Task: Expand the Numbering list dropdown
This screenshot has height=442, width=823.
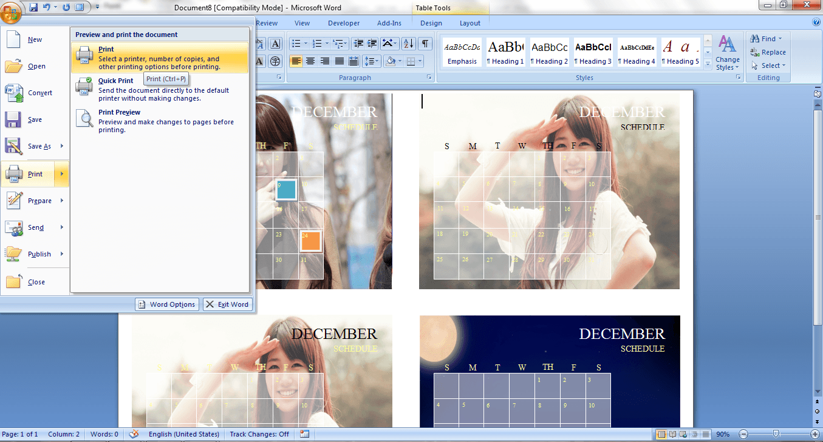Action: click(x=327, y=42)
